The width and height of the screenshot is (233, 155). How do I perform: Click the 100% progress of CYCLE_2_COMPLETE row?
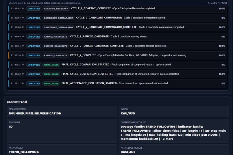click(222, 55)
